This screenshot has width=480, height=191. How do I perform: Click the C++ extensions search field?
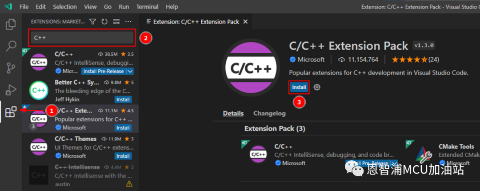click(82, 38)
